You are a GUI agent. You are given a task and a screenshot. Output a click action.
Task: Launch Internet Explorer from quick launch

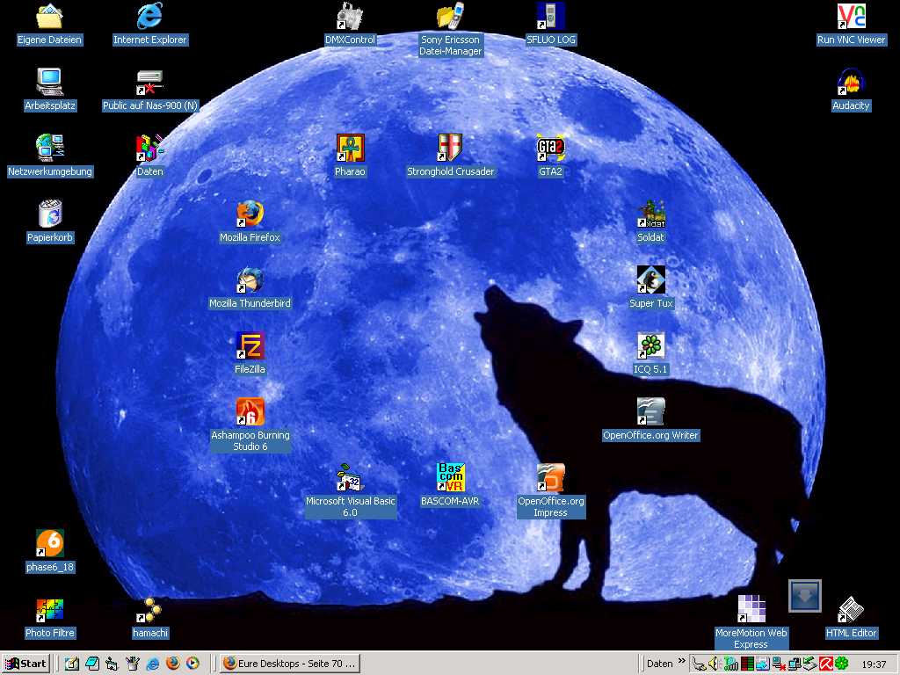[x=153, y=664]
